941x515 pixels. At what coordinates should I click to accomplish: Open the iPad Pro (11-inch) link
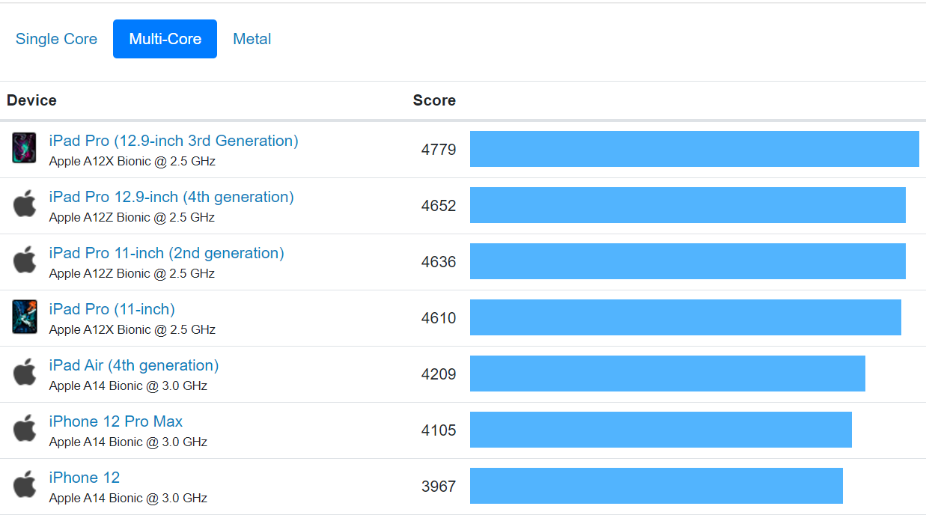[x=112, y=309]
